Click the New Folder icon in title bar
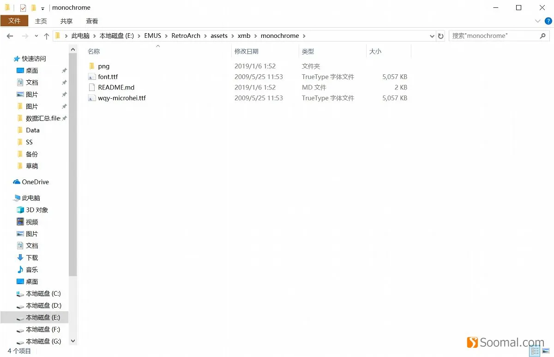The width and height of the screenshot is (554, 357). tap(34, 8)
